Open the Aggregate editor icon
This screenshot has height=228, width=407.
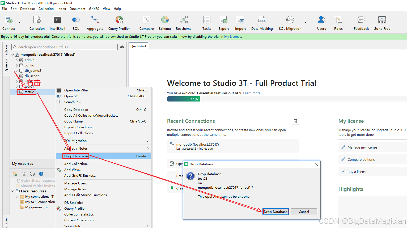[95, 20]
